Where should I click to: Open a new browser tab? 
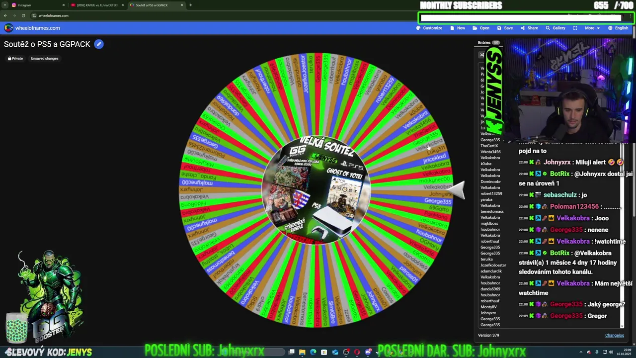click(191, 5)
